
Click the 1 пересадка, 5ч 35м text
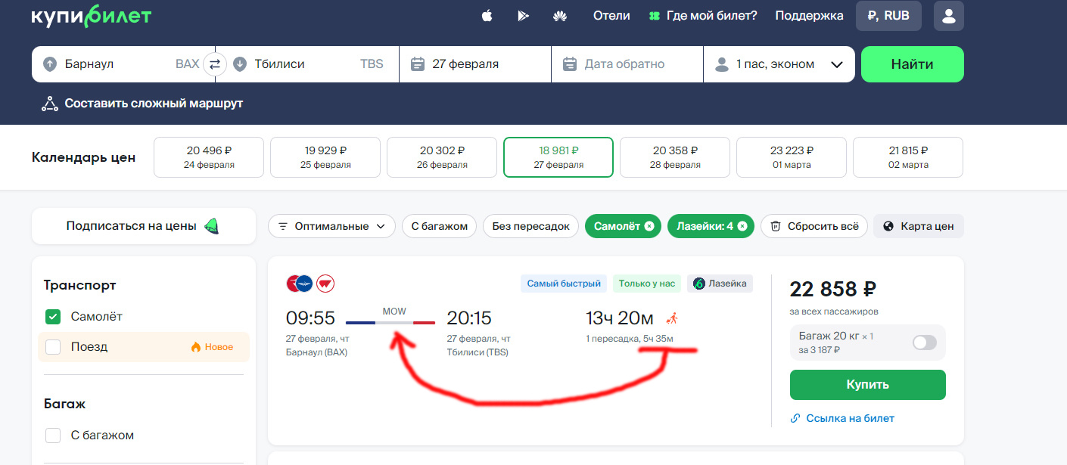tap(630, 338)
